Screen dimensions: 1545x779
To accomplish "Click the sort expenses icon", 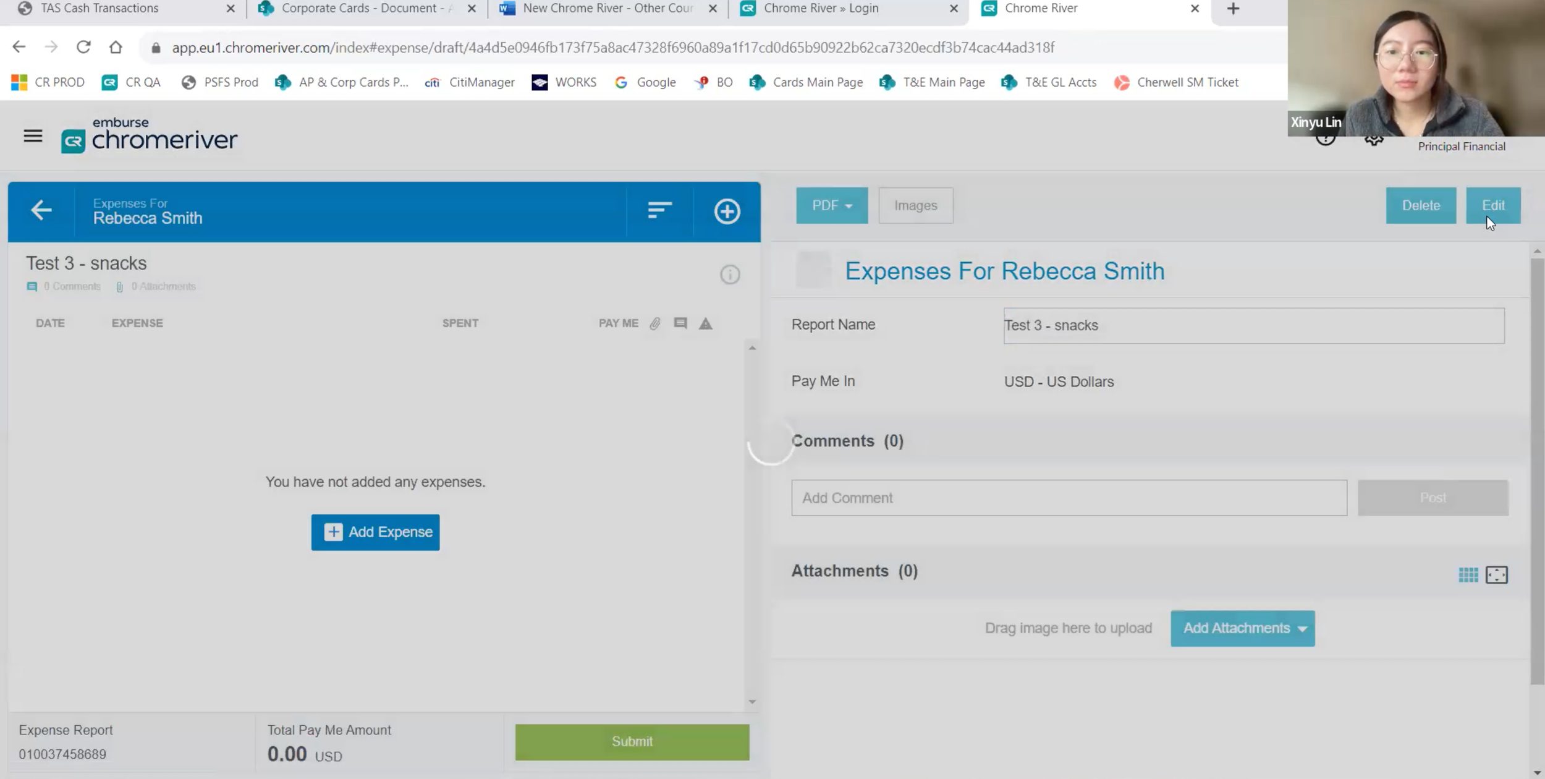I will 659,211.
